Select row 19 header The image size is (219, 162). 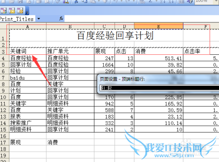coord(4,155)
